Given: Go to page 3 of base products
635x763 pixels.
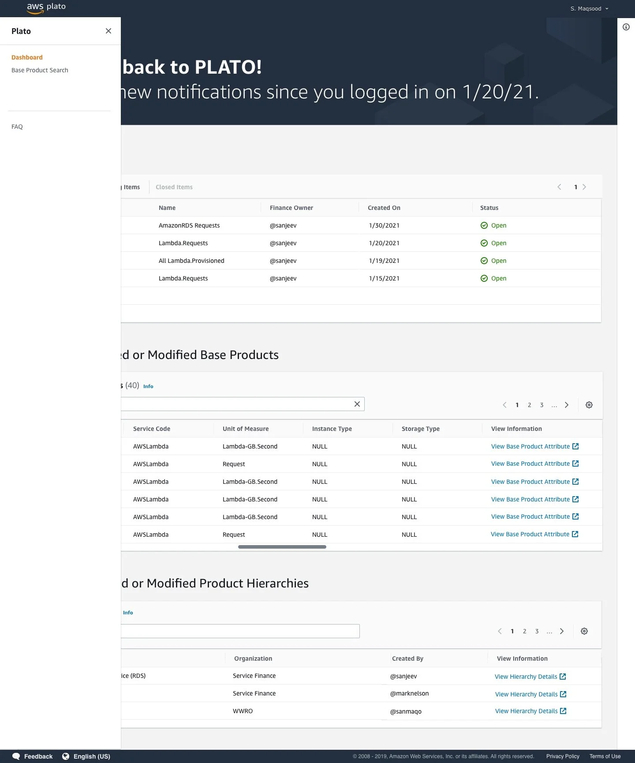Looking at the screenshot, I should pyautogui.click(x=542, y=405).
